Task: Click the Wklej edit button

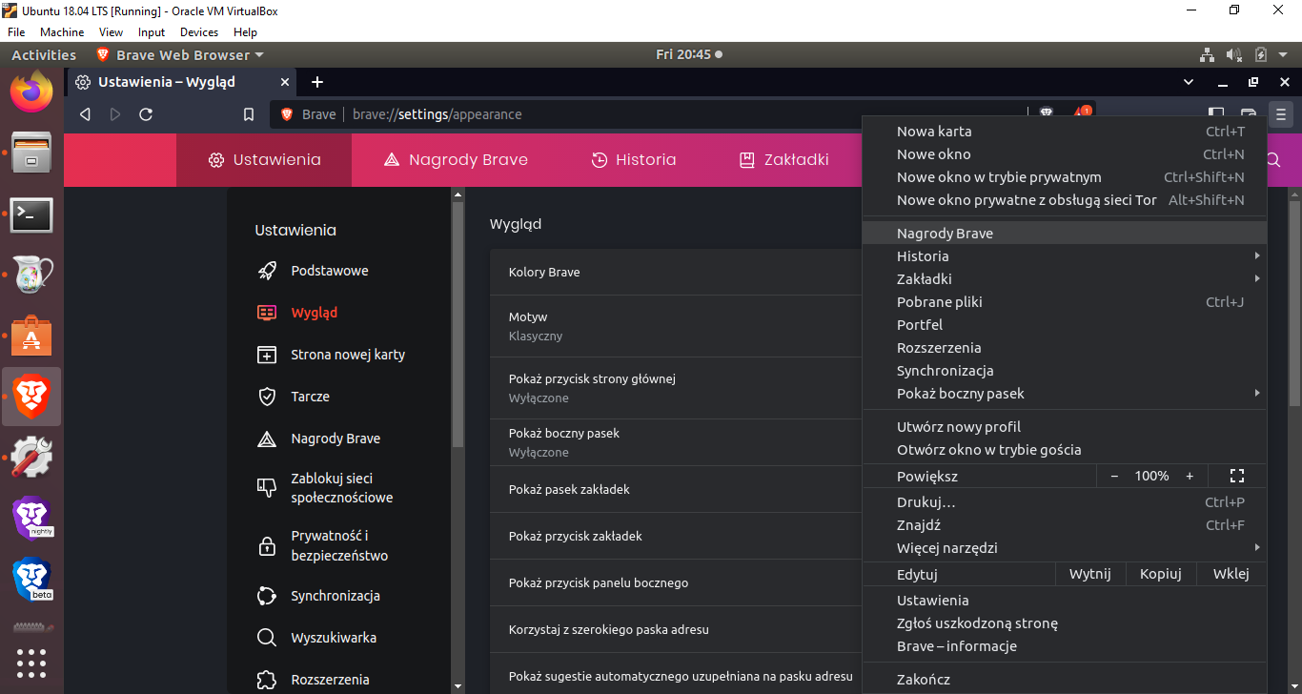Action: 1231,574
